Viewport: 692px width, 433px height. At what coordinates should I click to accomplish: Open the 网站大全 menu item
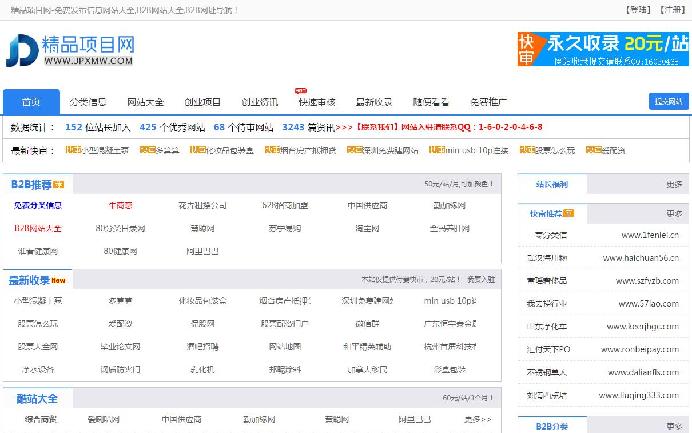[145, 102]
